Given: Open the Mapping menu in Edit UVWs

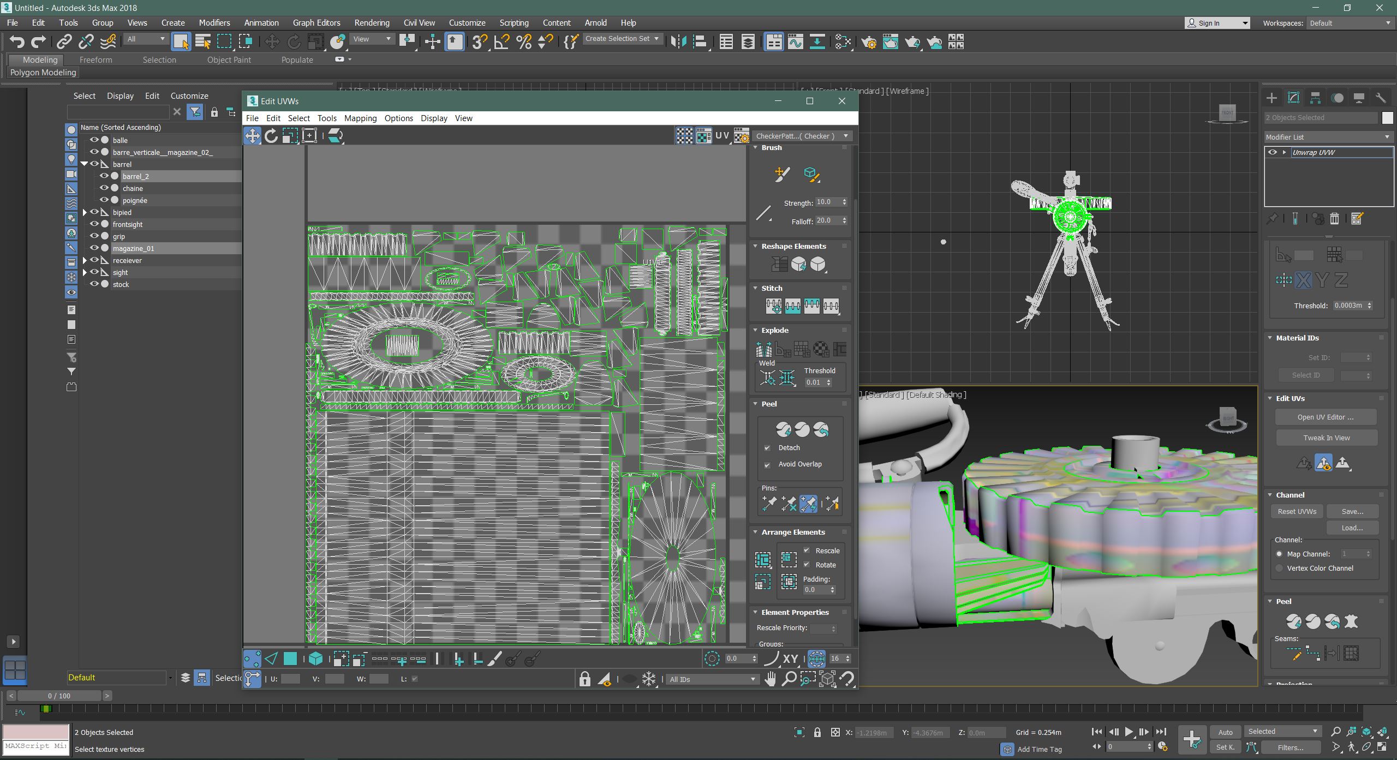Looking at the screenshot, I should (360, 118).
